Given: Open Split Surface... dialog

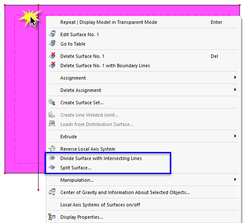Looking at the screenshot, I should point(144,168).
